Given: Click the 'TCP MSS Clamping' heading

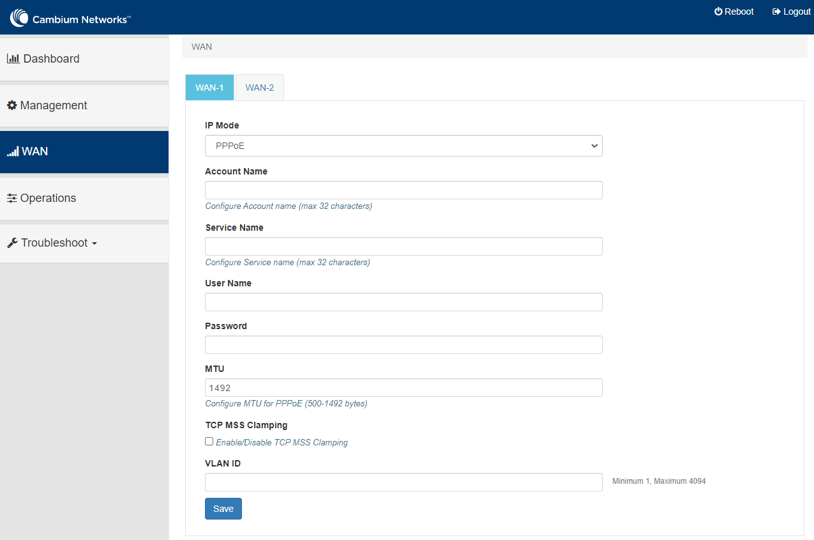Looking at the screenshot, I should (x=246, y=425).
